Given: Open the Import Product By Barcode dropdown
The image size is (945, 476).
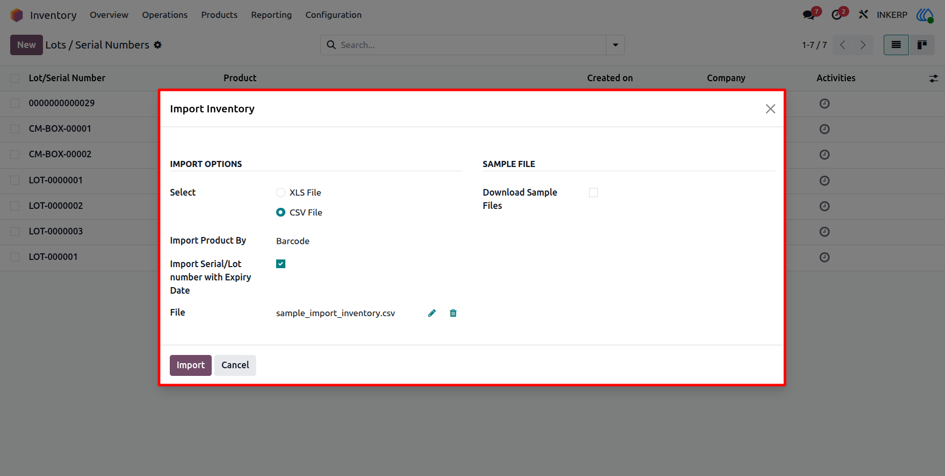Looking at the screenshot, I should (x=368, y=241).
